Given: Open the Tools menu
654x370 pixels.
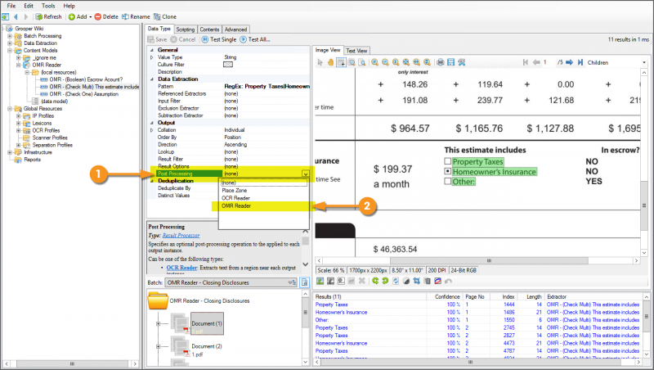Looking at the screenshot, I should coord(47,6).
